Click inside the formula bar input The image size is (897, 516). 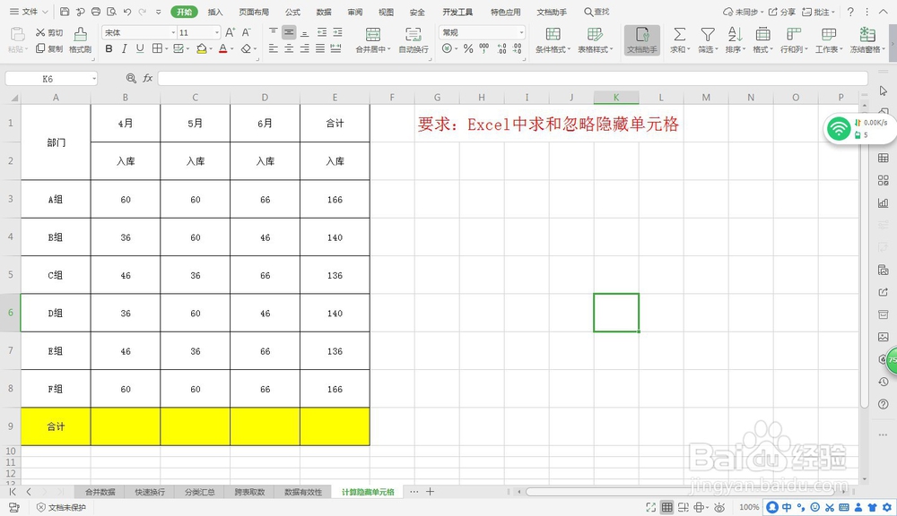pos(512,78)
